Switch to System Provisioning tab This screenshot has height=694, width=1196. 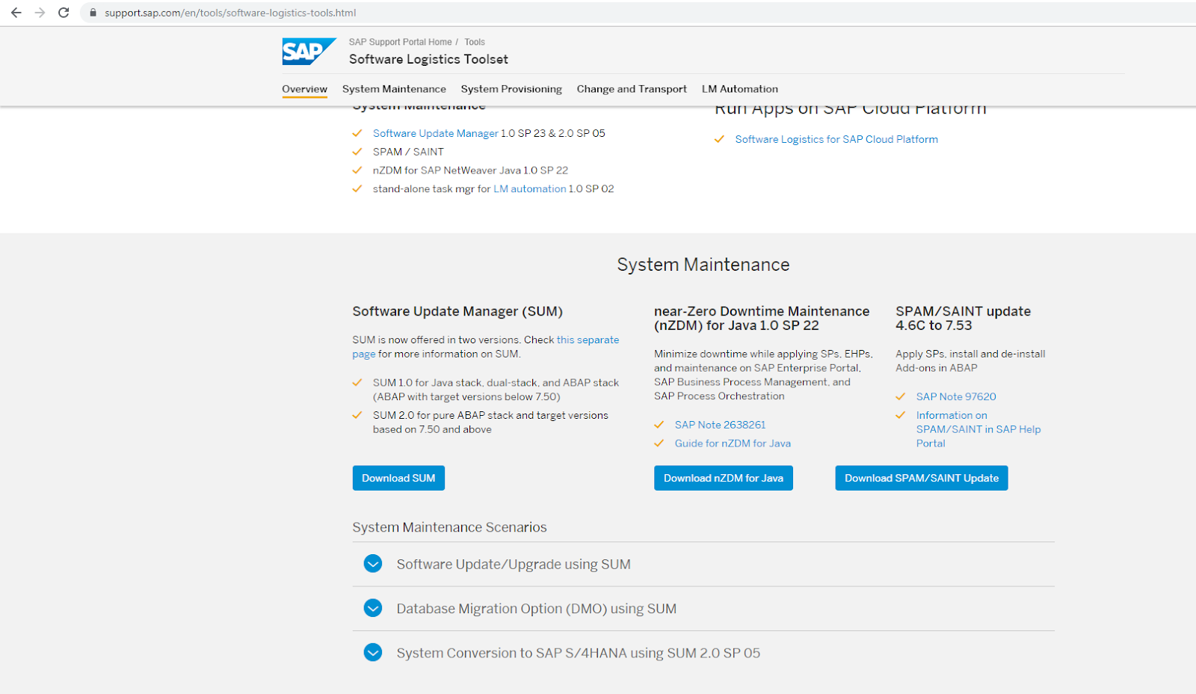coord(511,89)
